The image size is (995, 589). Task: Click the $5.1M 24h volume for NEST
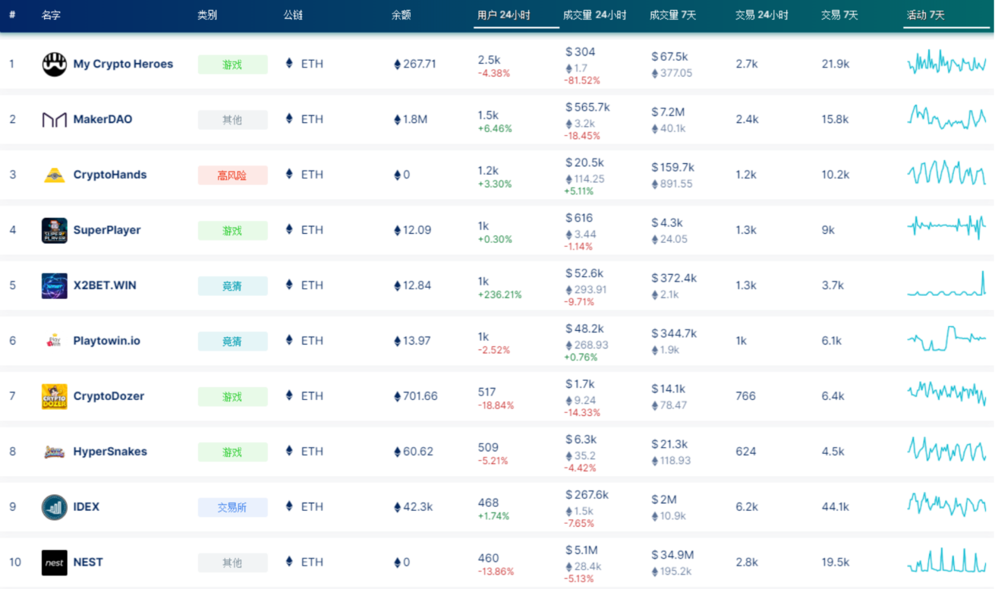pos(581,550)
